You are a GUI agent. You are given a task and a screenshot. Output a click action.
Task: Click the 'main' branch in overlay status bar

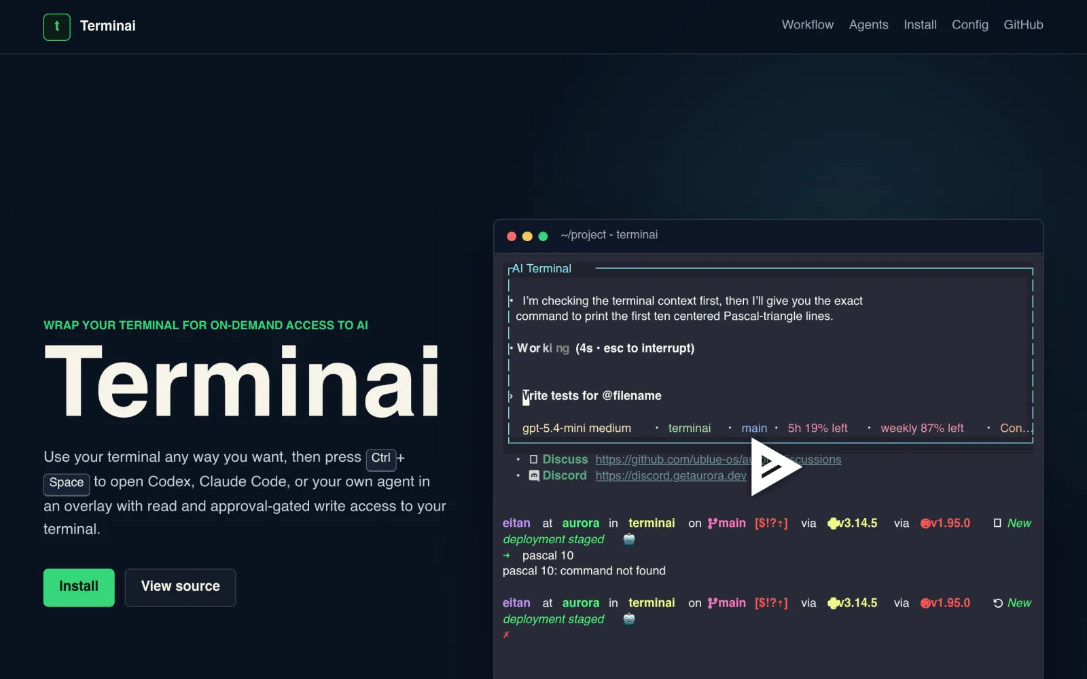(754, 428)
